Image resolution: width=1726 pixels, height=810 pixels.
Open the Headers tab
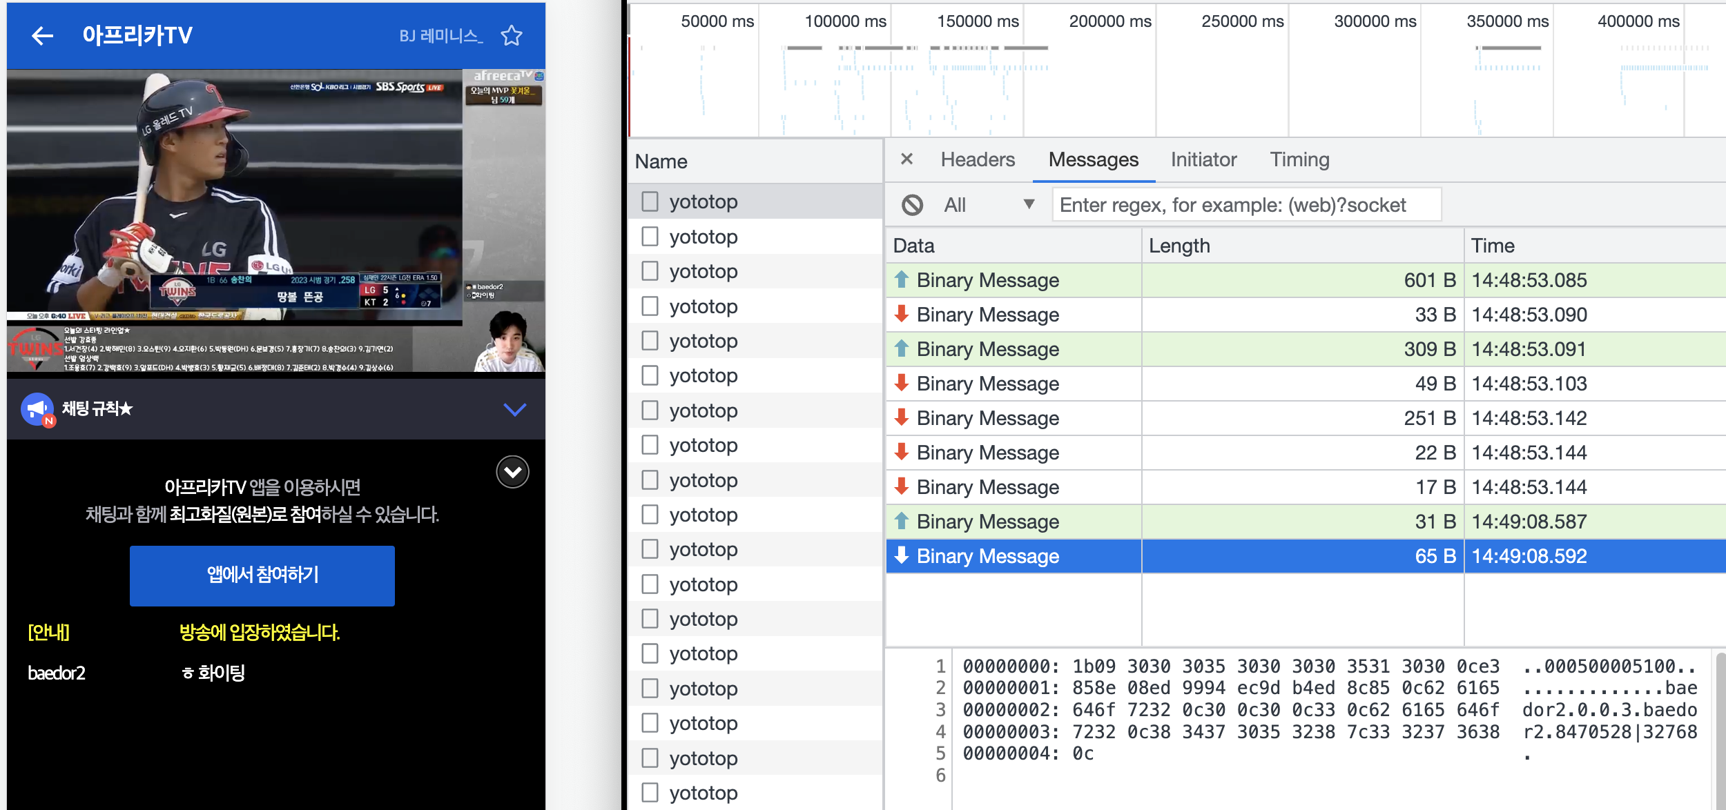coord(978,159)
